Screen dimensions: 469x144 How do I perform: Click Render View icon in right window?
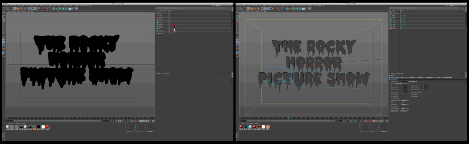[276, 9]
